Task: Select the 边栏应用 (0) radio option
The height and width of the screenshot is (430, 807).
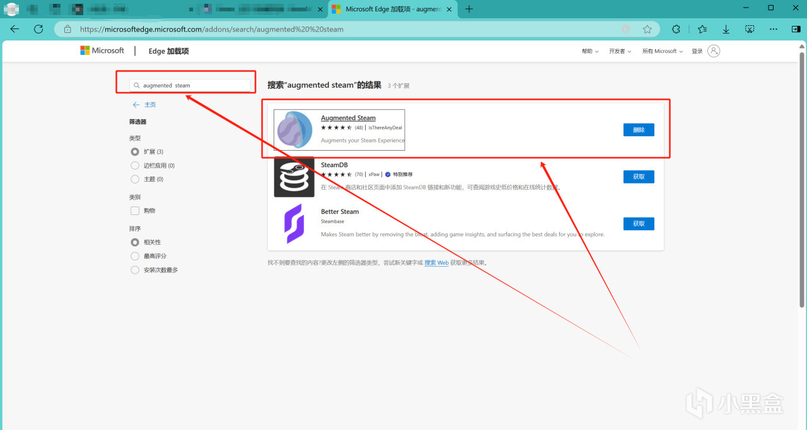Action: click(x=134, y=165)
